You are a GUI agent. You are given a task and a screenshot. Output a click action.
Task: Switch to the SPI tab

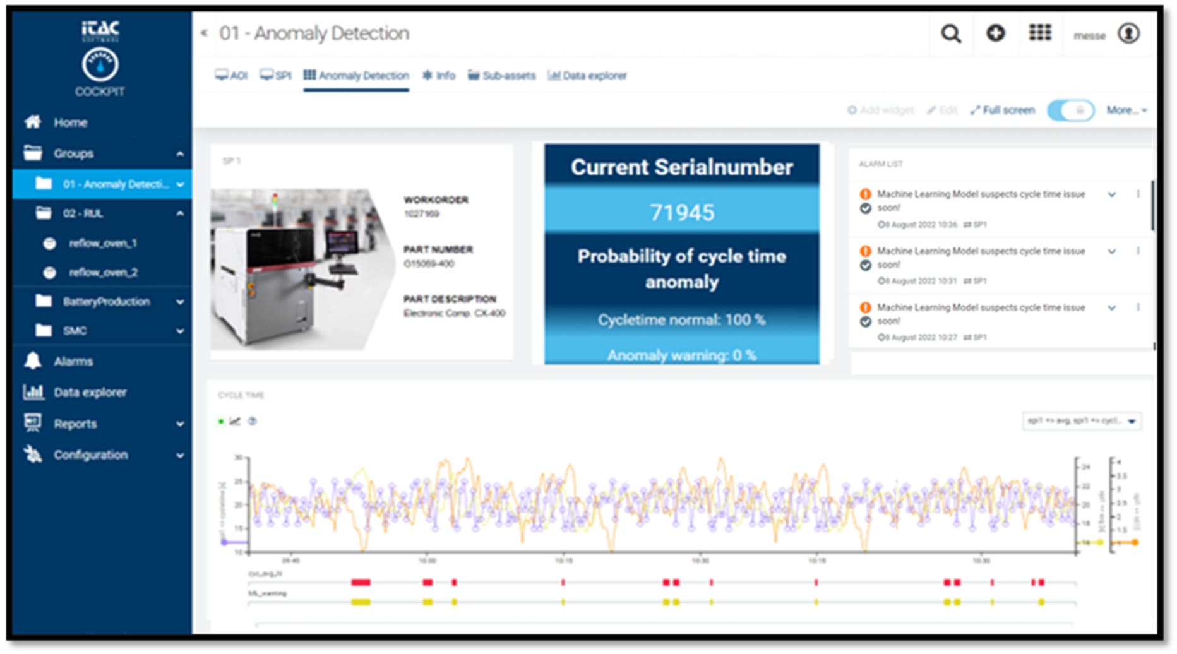click(x=275, y=75)
